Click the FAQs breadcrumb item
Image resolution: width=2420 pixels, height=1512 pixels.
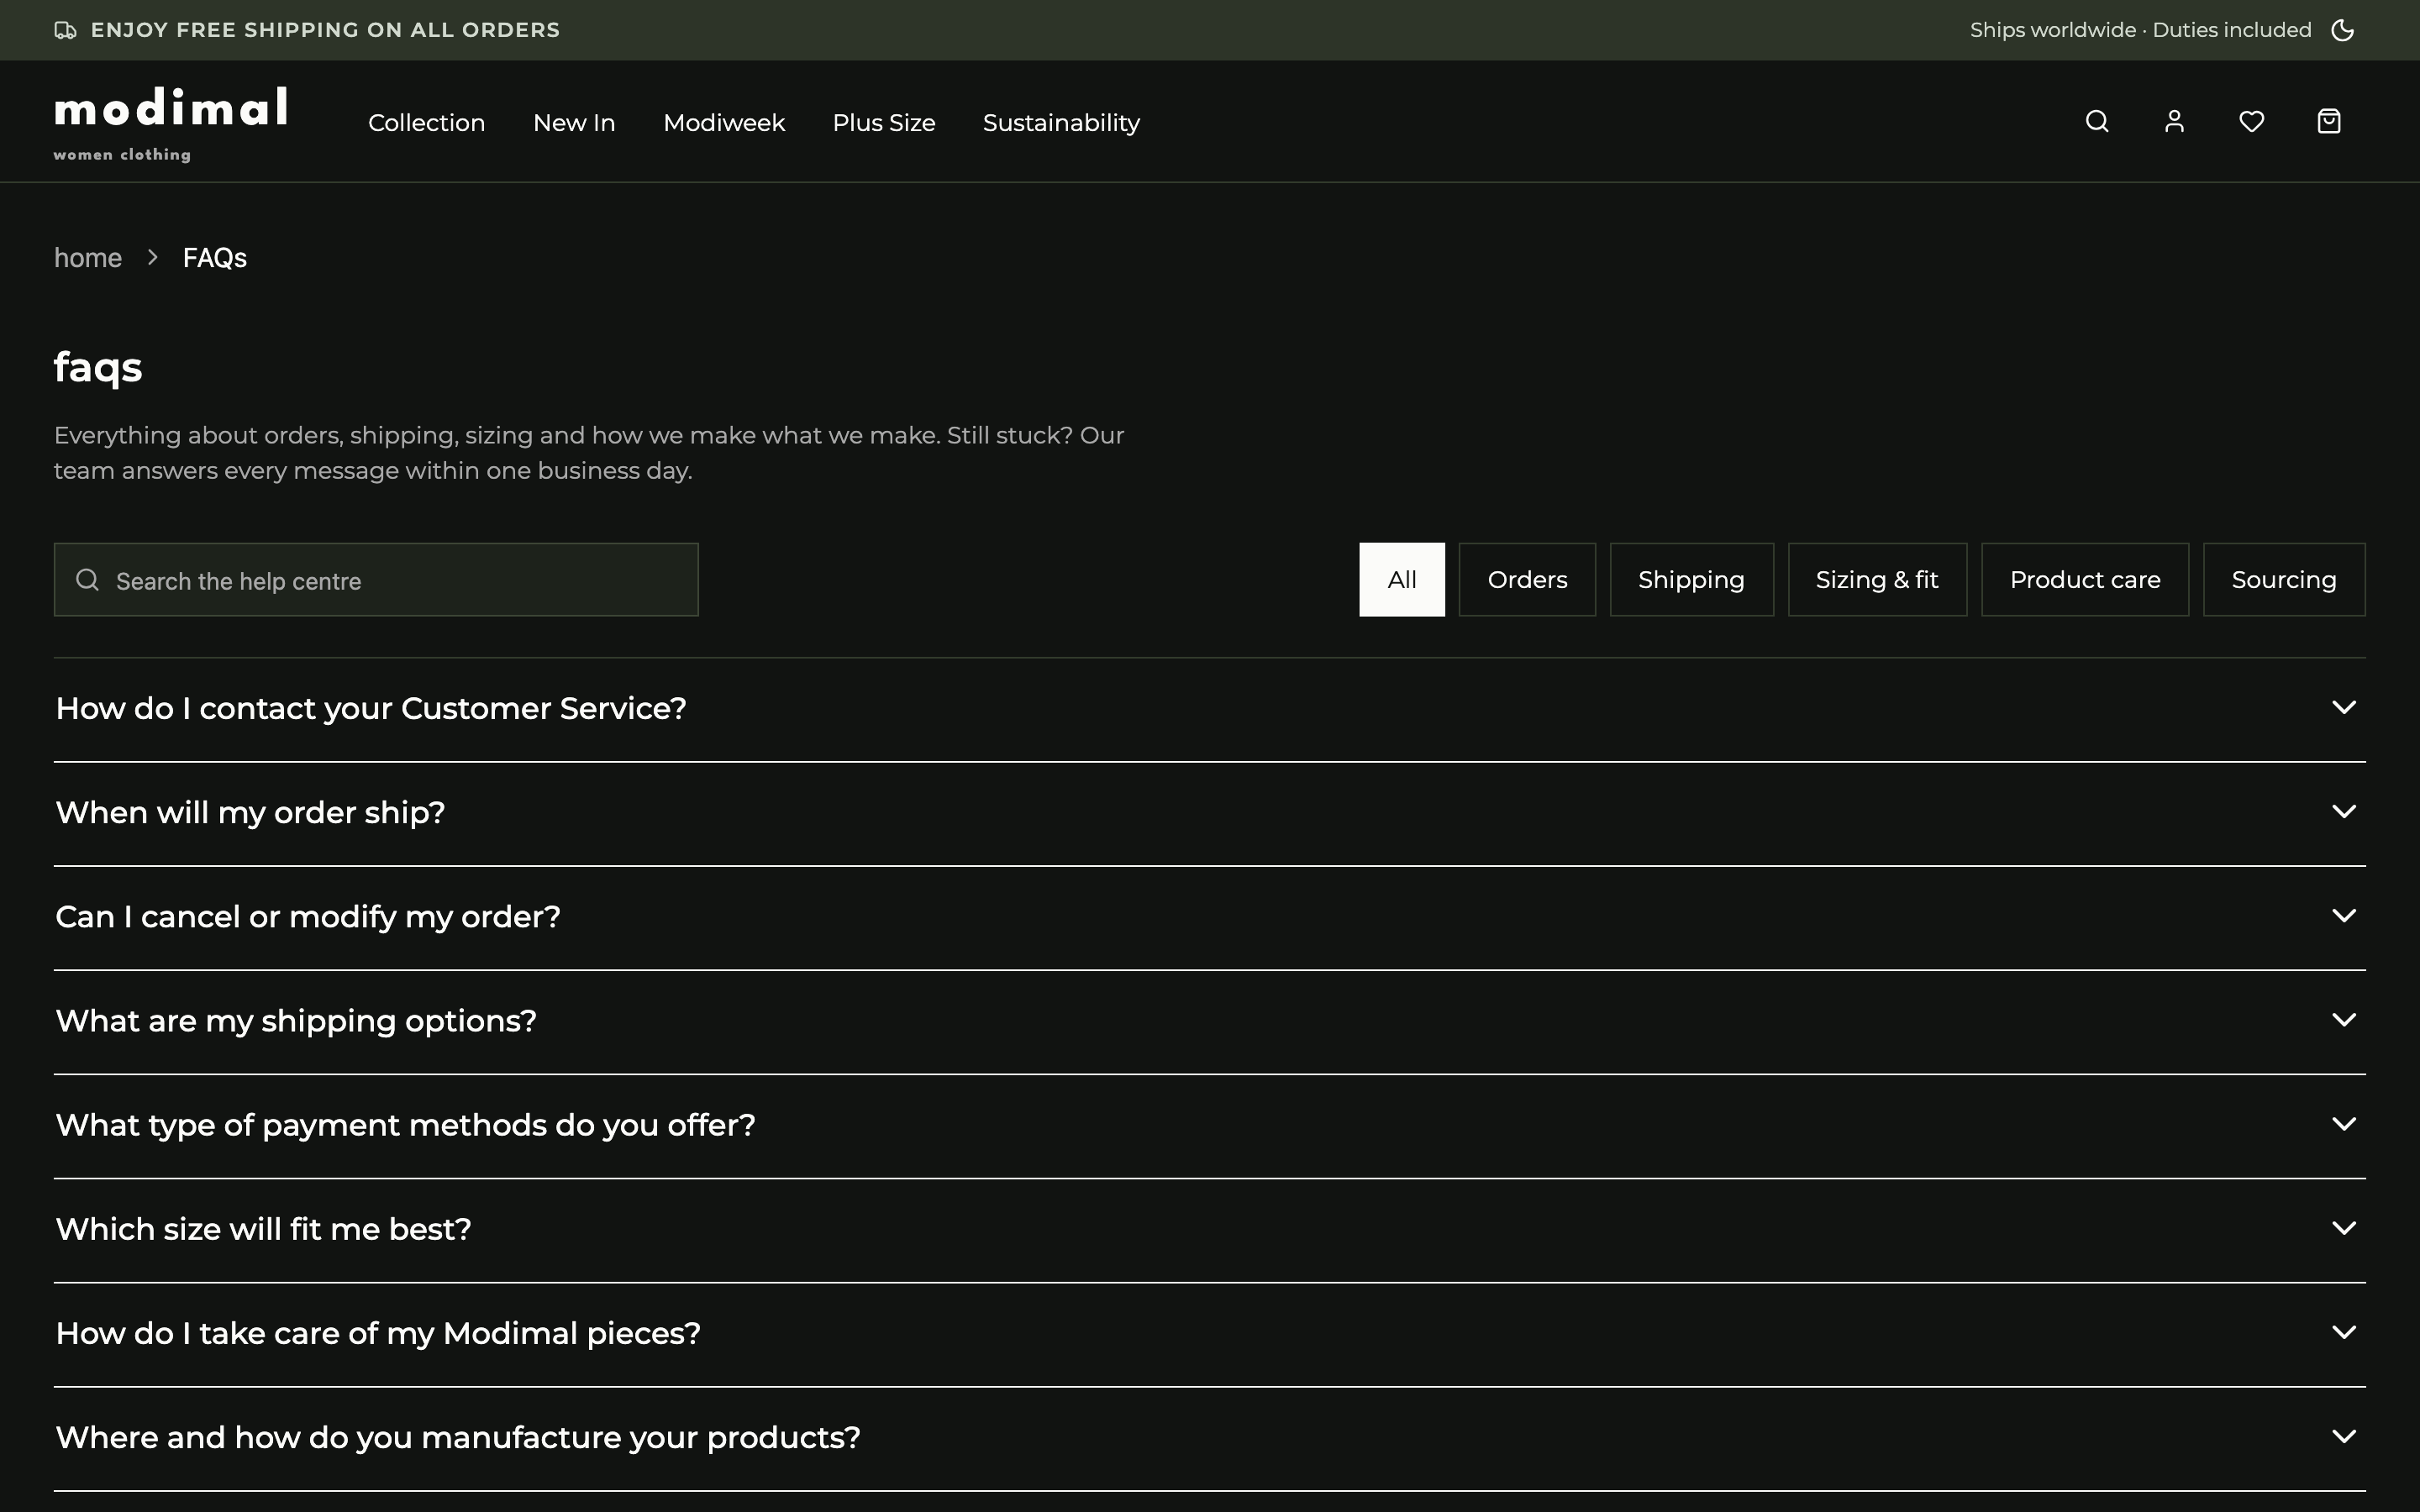[x=215, y=258]
